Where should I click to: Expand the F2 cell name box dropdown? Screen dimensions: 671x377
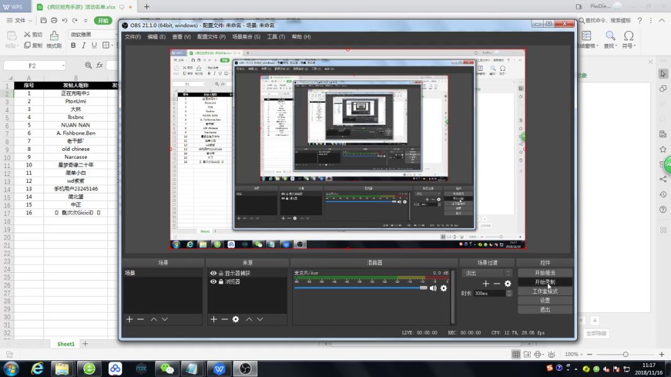[x=63, y=66]
